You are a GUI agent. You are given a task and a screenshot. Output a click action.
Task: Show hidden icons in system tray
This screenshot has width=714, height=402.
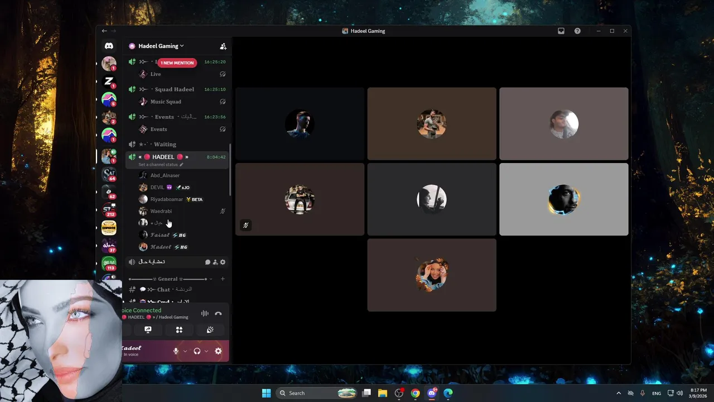(x=618, y=393)
